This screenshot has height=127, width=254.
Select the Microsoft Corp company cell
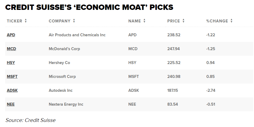pyautogui.click(x=62, y=77)
